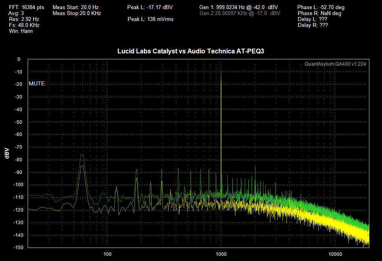Click Peak L: -17.17 dBV reading

pos(150,7)
